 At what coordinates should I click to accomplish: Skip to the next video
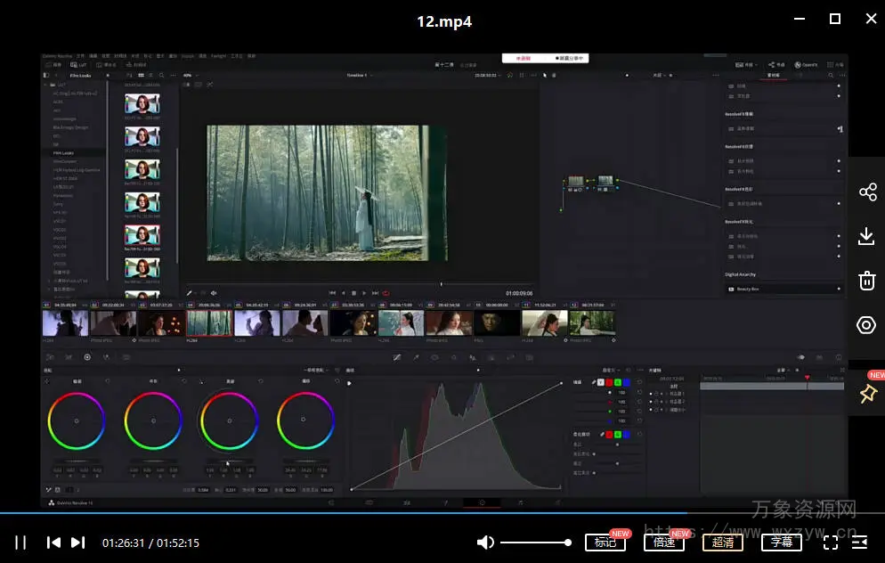(x=78, y=543)
